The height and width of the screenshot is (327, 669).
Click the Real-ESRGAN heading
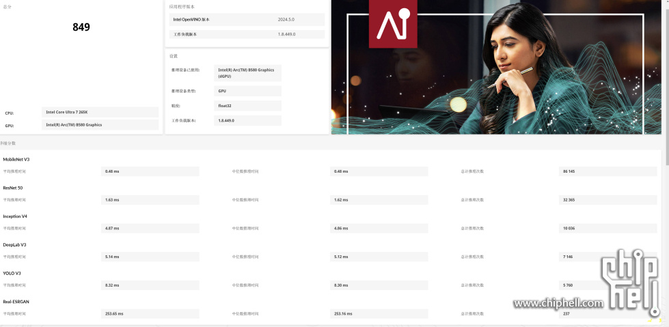[x=16, y=302]
